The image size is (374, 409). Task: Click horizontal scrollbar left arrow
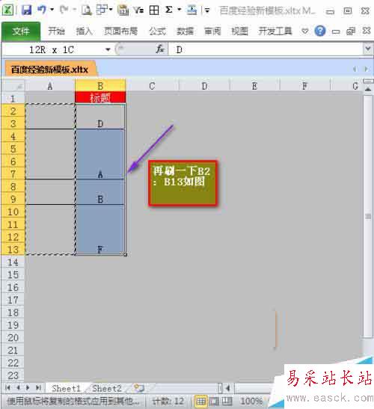pyautogui.click(x=228, y=388)
